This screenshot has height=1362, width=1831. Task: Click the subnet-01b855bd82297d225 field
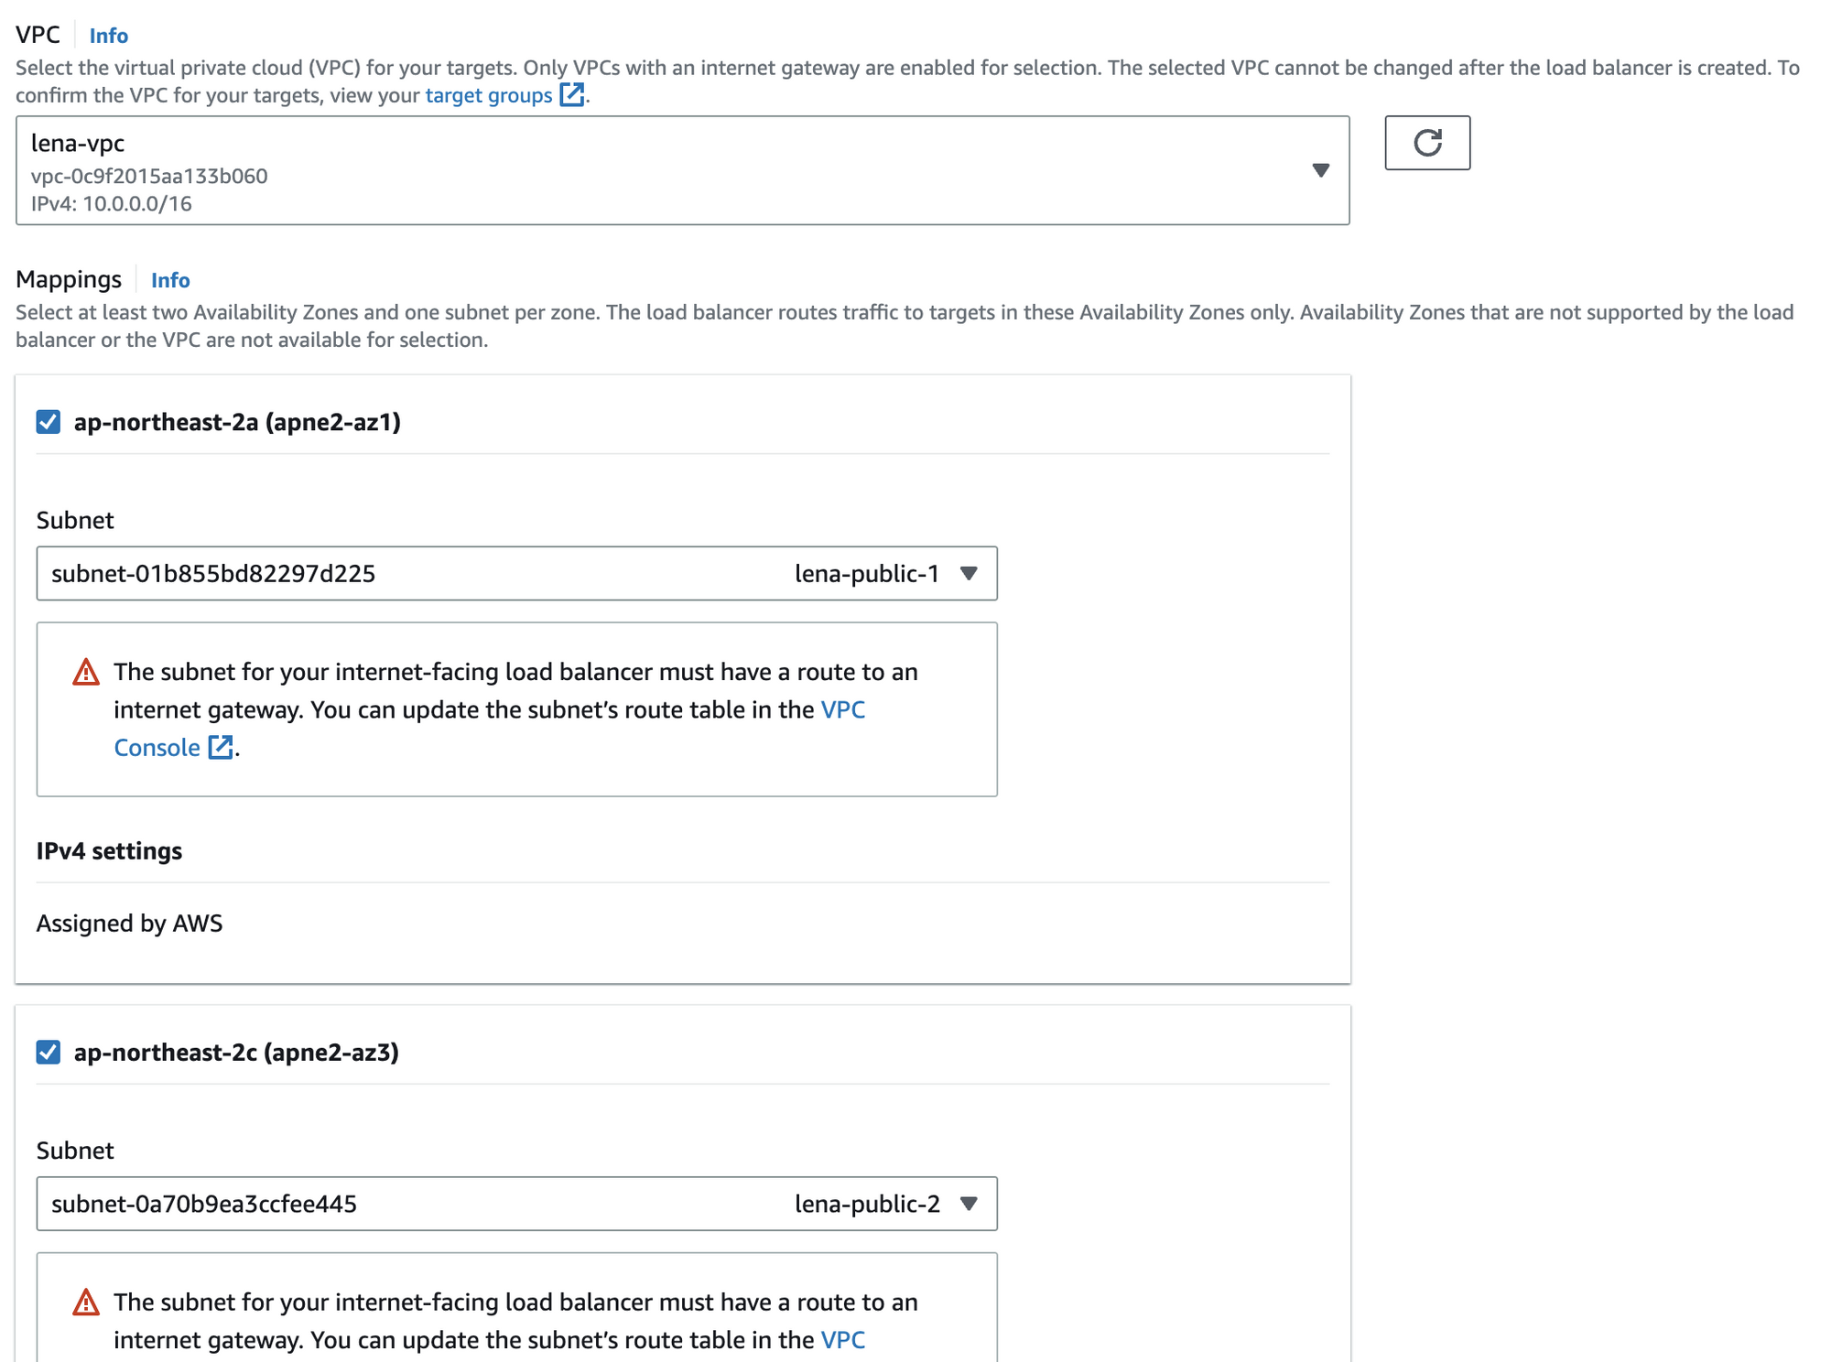[x=212, y=574]
